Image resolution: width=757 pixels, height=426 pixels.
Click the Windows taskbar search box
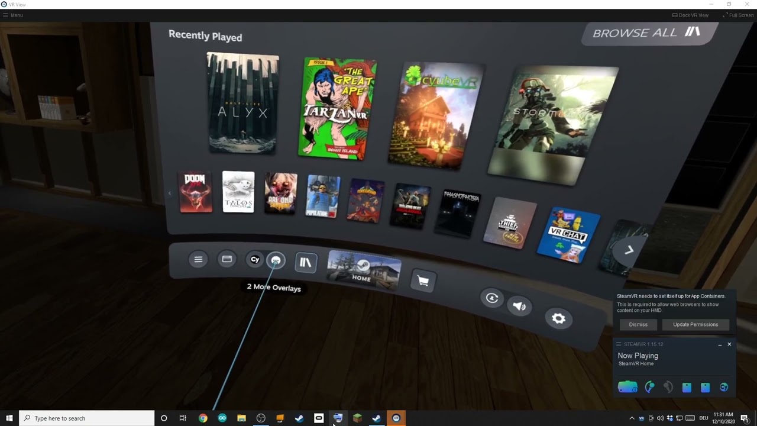pos(87,418)
